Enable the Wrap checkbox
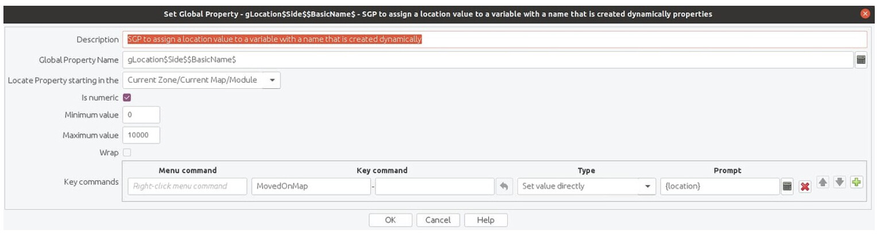Viewport: 892px width, 241px height. pos(127,153)
